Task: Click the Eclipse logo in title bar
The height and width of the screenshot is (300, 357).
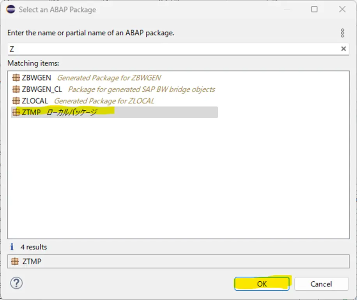Action: point(11,9)
